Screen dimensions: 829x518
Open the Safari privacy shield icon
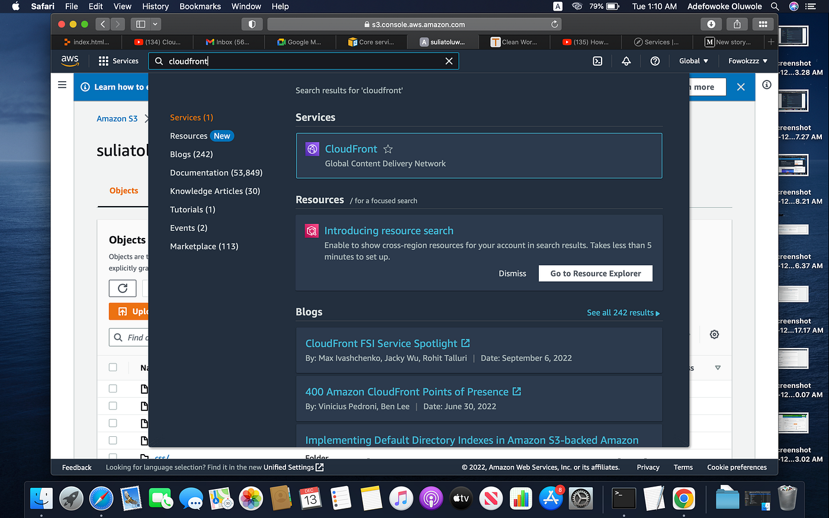click(x=252, y=24)
